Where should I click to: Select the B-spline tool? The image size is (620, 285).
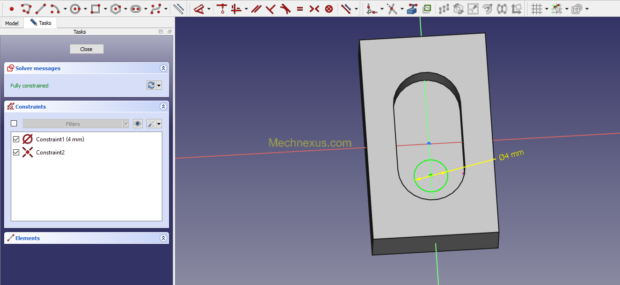[x=156, y=8]
